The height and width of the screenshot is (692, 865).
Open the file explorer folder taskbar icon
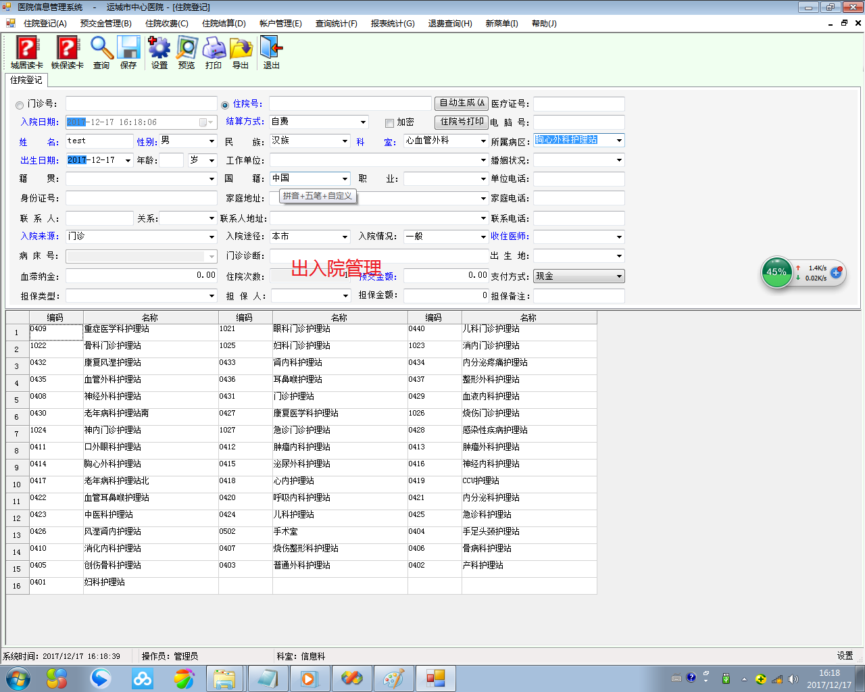tap(224, 678)
